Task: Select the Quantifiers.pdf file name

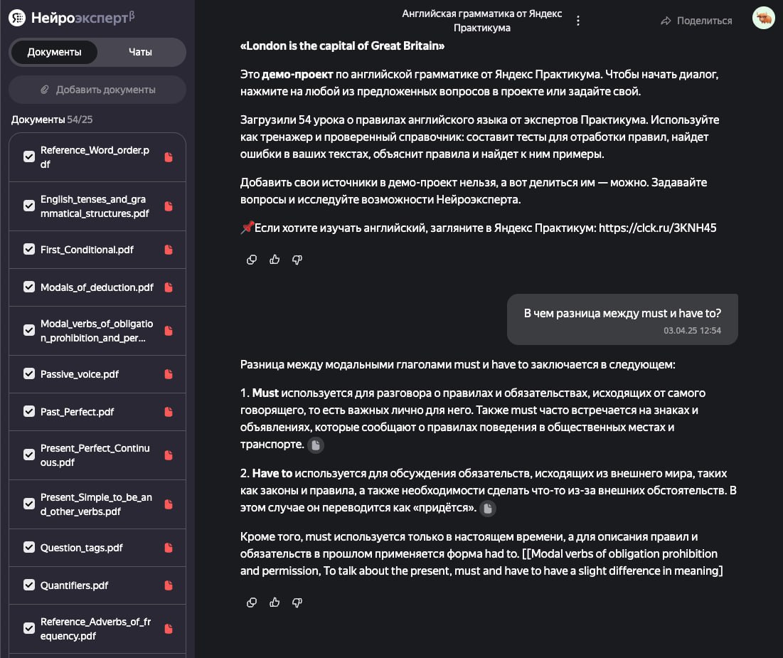Action: 74,585
